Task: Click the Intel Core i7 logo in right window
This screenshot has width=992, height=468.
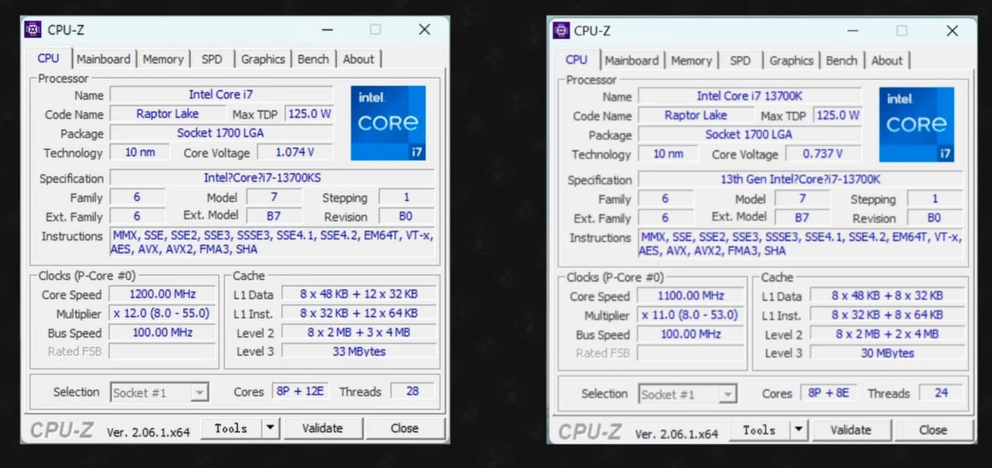Action: (917, 125)
